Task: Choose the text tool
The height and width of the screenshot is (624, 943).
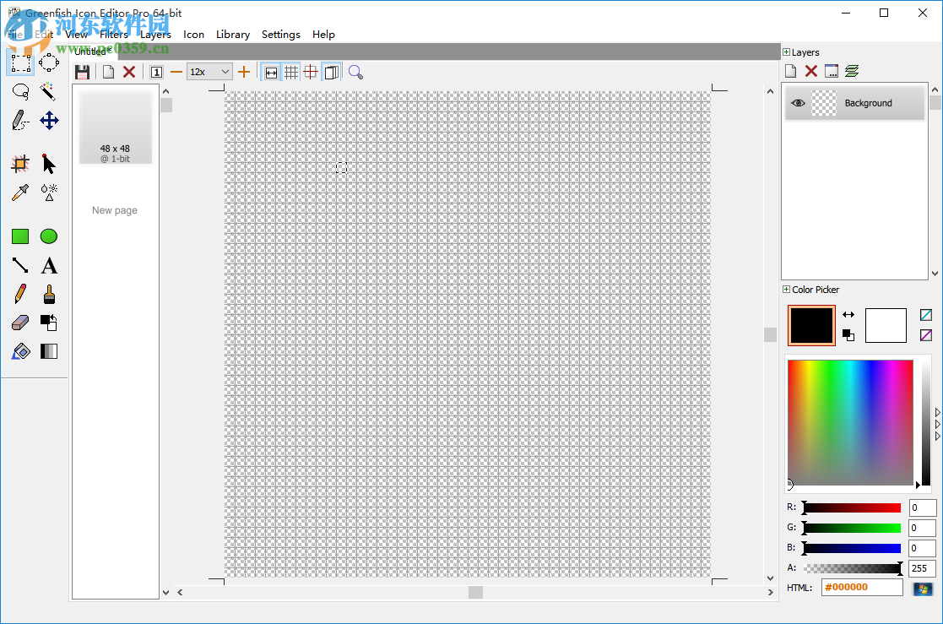Action: pyautogui.click(x=48, y=264)
